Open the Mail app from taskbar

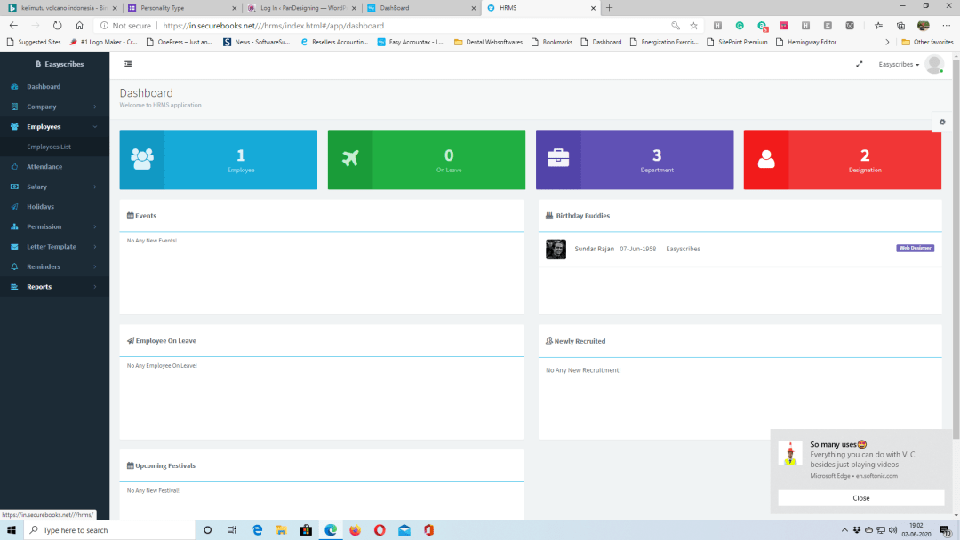pos(404,530)
